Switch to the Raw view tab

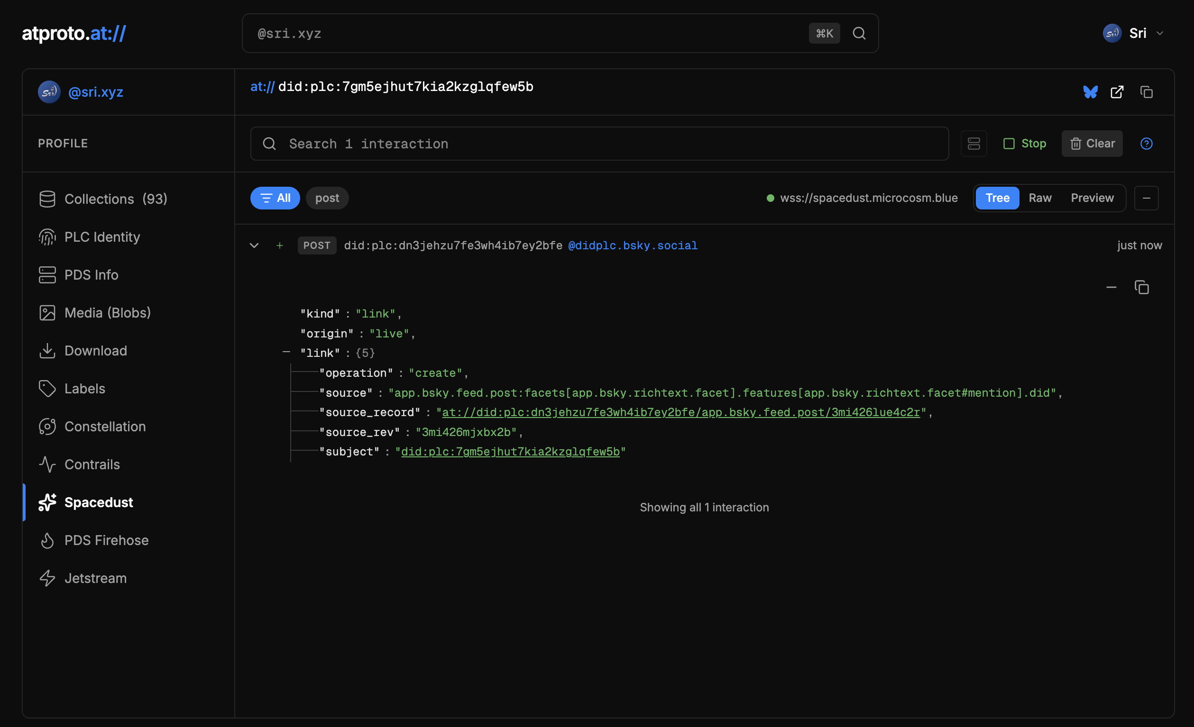[1040, 198]
